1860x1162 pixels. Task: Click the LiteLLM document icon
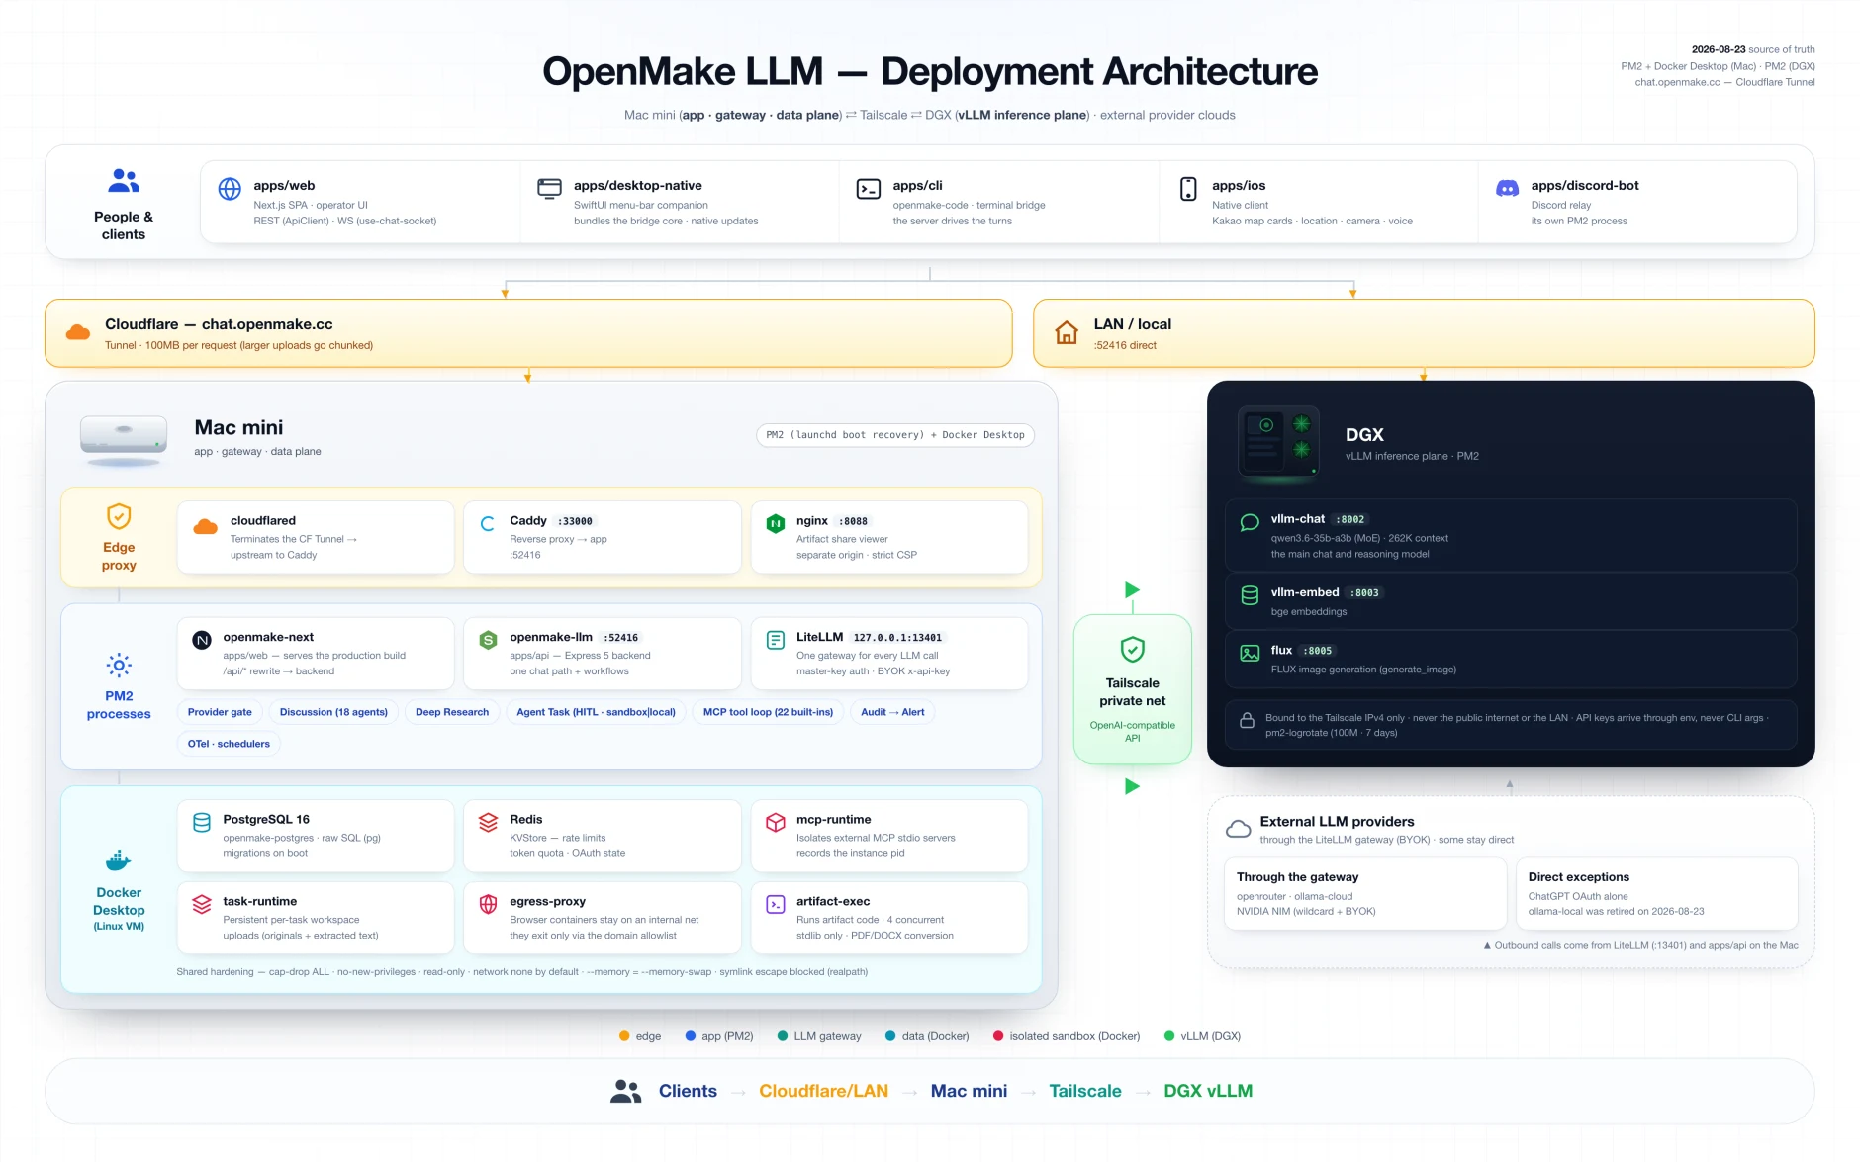click(x=776, y=641)
